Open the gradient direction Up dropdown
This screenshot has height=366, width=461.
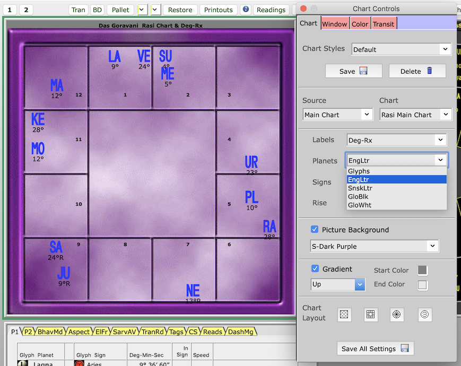coord(338,284)
